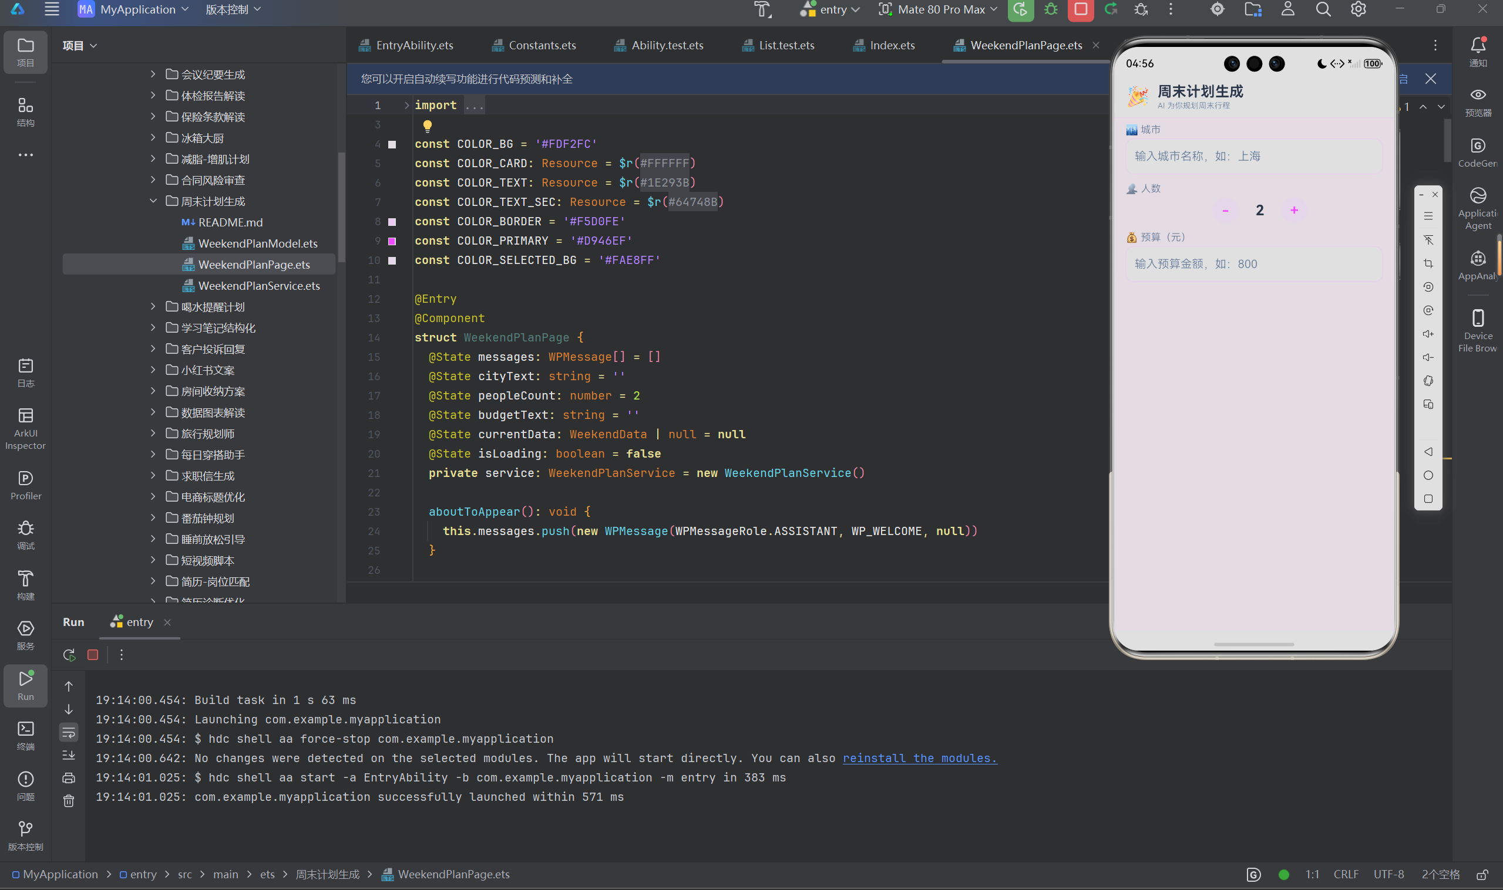Expand the 旅行规划师 folder

tap(153, 433)
